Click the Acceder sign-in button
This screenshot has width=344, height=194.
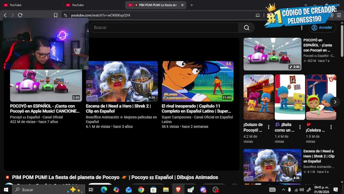point(322,27)
